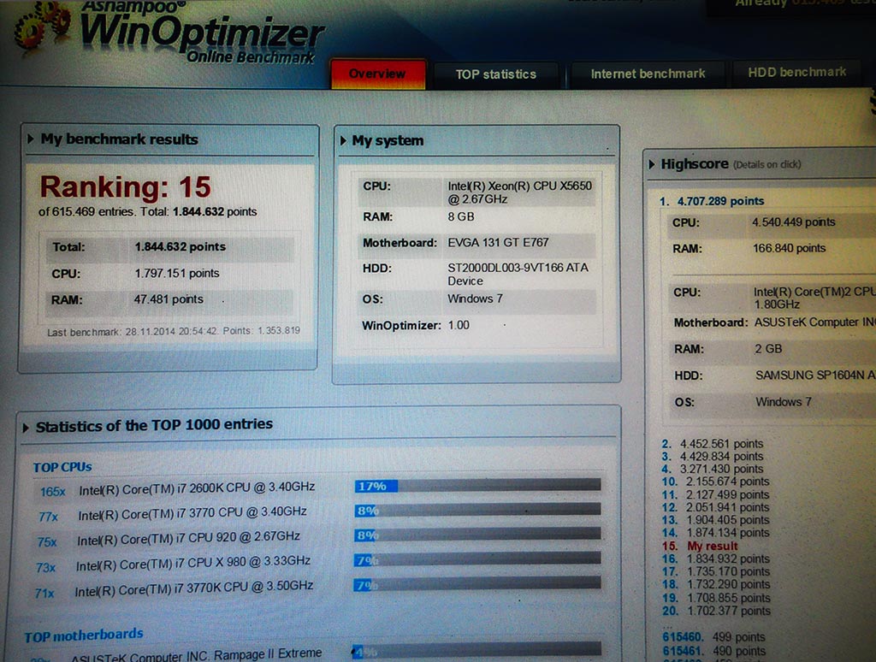Collapse the My system panel arrow
This screenshot has height=662, width=876.
[x=343, y=140]
